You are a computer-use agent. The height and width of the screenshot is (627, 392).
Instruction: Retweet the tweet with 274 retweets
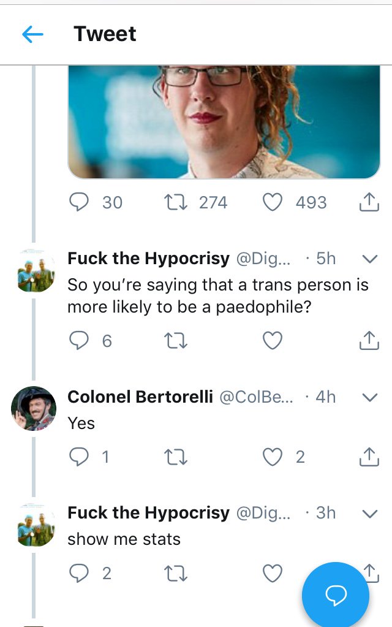coord(178,202)
